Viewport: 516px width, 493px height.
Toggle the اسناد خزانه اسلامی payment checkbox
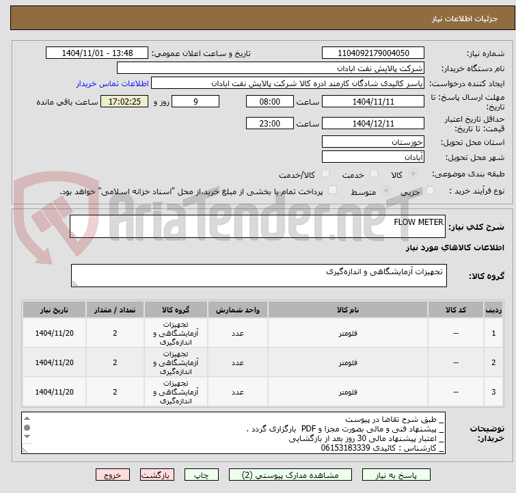(x=333, y=190)
